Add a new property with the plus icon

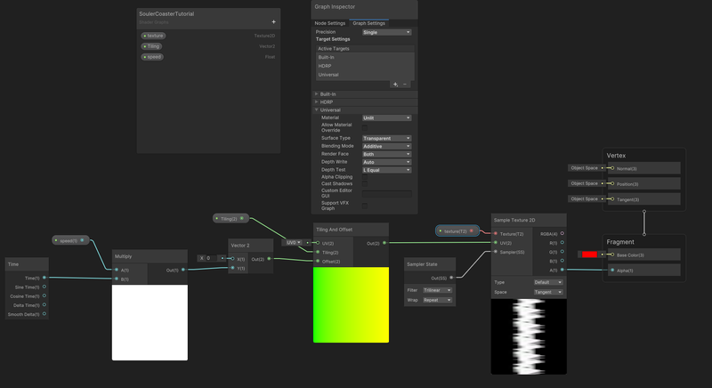coord(273,21)
